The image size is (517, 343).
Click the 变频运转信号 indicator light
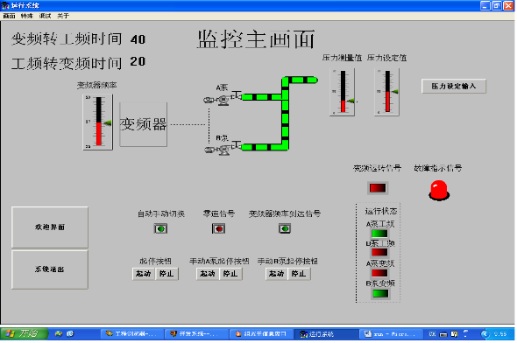(x=378, y=188)
